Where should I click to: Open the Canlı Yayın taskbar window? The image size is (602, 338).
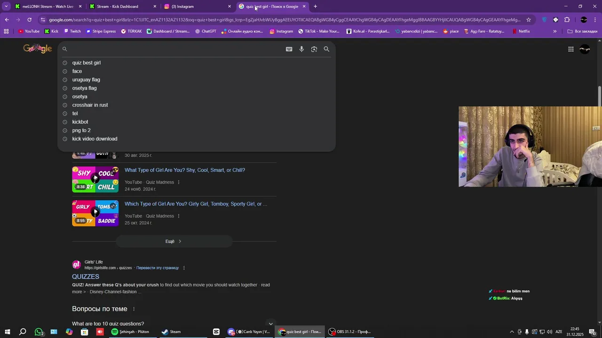coord(249,331)
